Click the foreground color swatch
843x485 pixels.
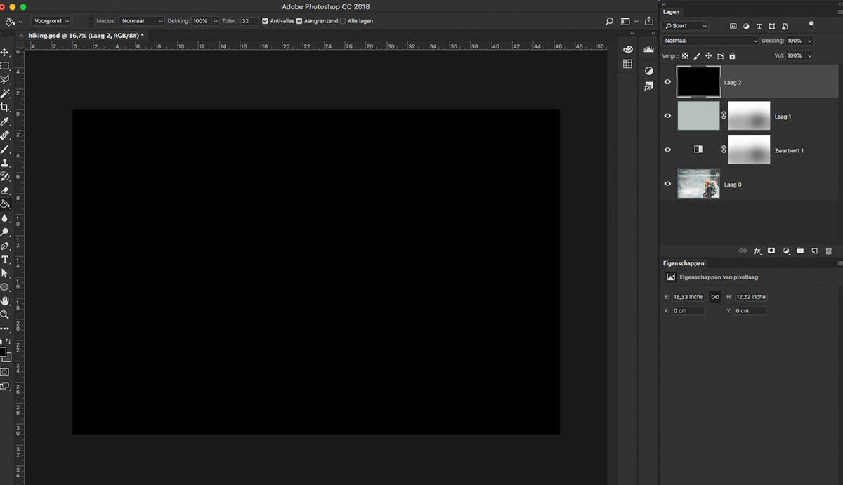tap(2, 351)
